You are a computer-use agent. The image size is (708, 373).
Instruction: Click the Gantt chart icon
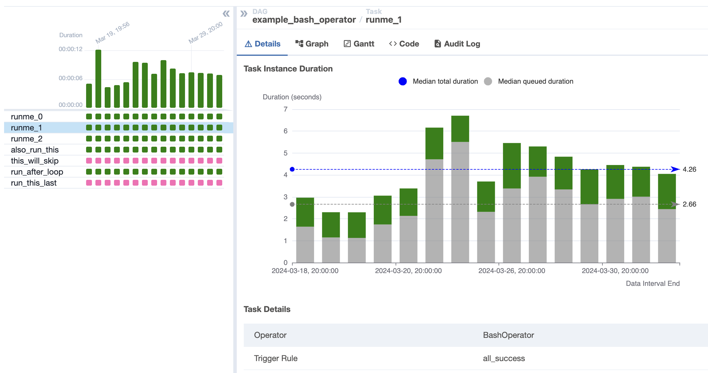point(347,44)
